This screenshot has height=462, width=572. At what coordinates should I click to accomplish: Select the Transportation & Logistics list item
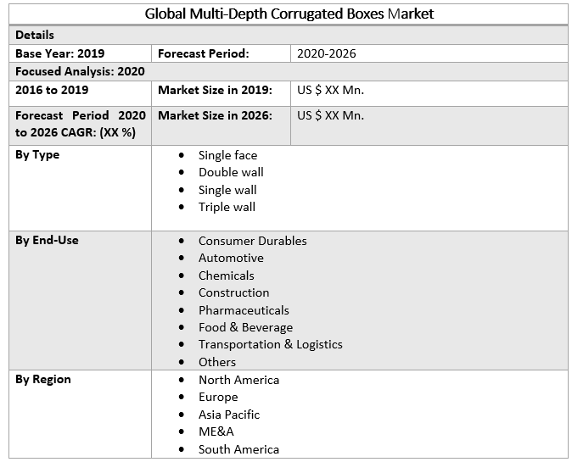point(270,344)
